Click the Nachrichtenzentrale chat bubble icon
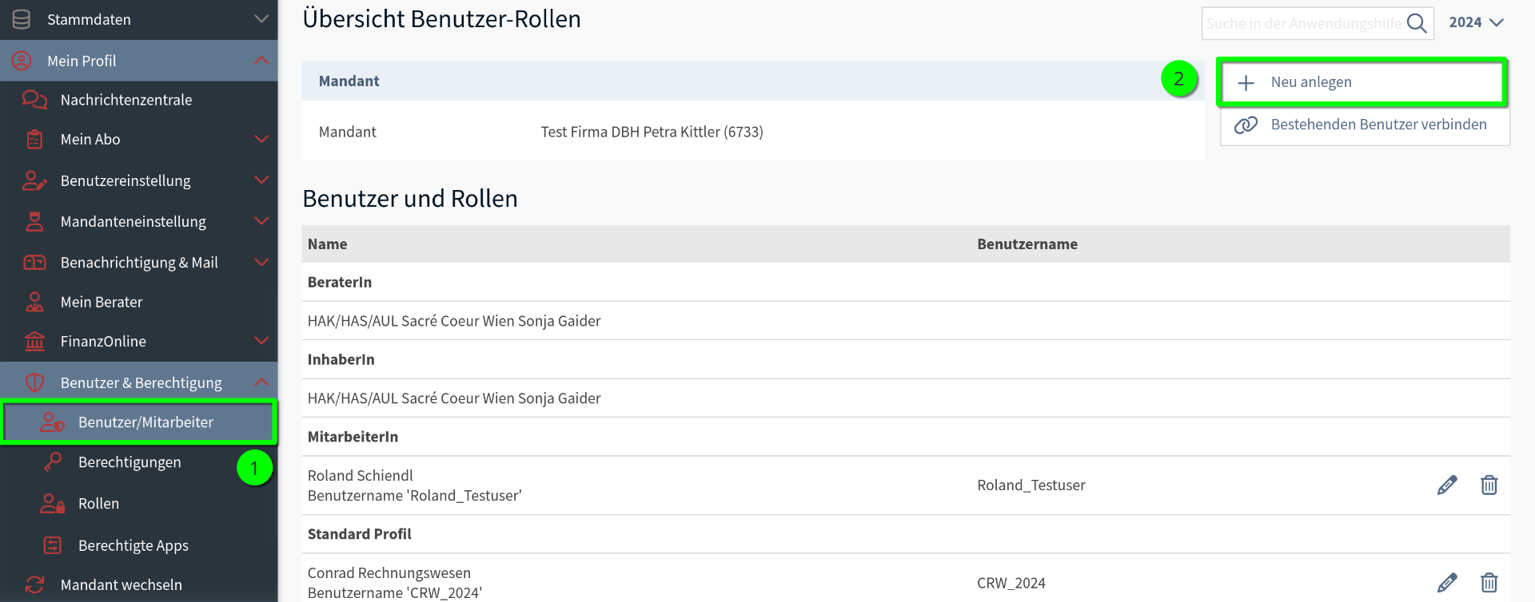The image size is (1535, 602). tap(34, 100)
